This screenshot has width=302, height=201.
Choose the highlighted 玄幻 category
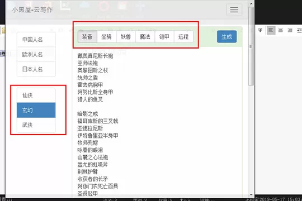click(36, 110)
